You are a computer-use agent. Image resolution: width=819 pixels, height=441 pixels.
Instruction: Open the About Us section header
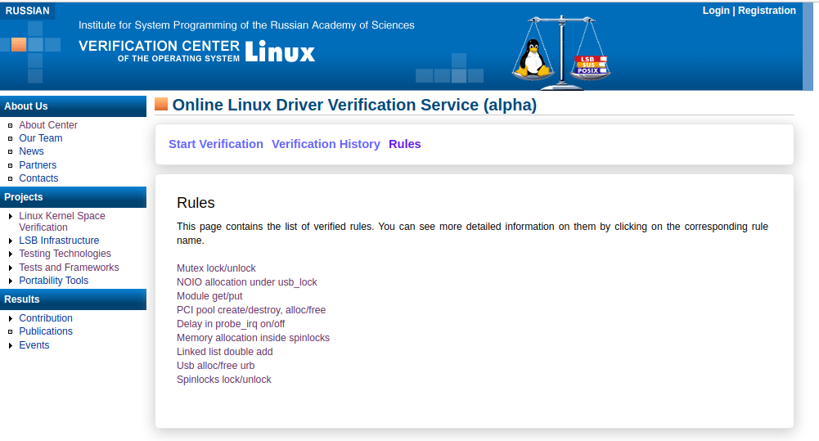coord(73,106)
